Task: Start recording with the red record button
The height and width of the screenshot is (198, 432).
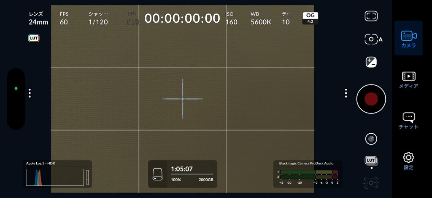Action: click(x=371, y=99)
